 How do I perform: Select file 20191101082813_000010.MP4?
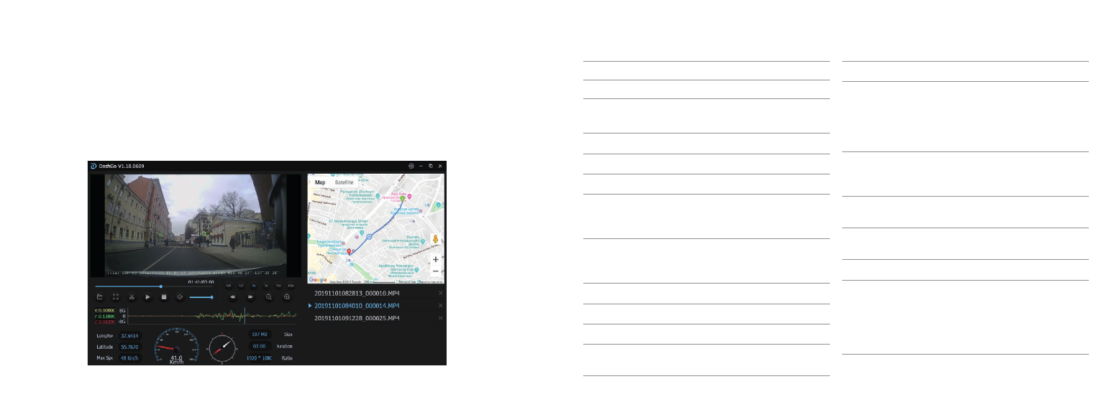tap(357, 294)
